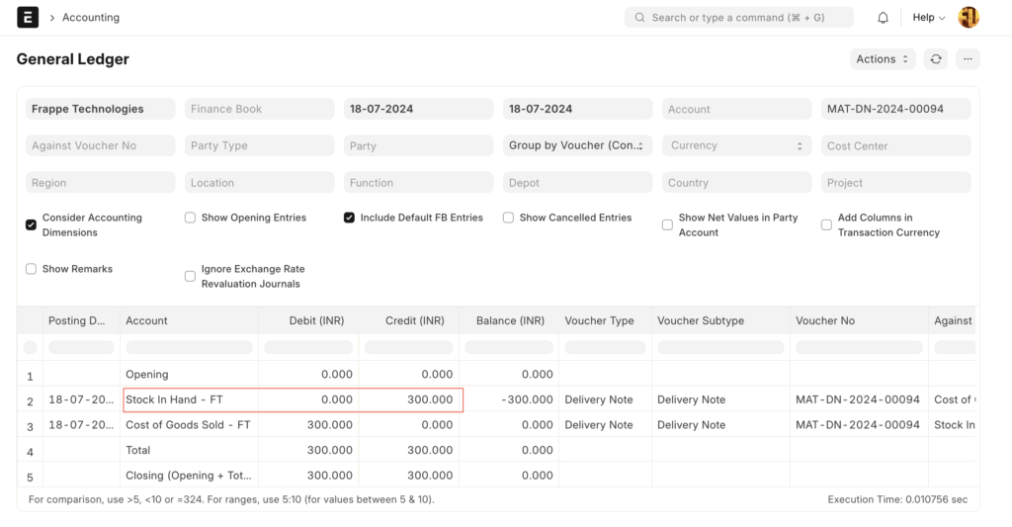Enable Show Remarks checkbox
This screenshot has height=527, width=1012.
pyautogui.click(x=32, y=269)
